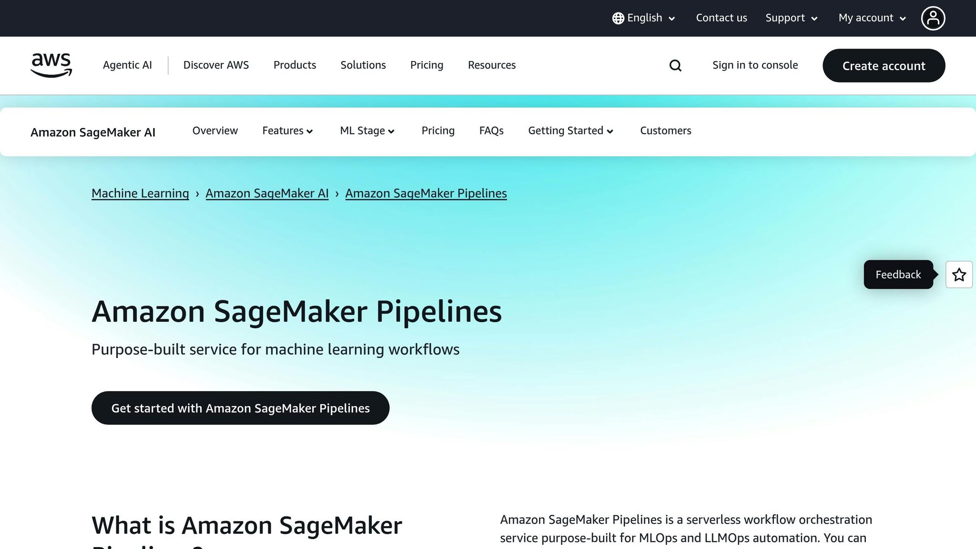
Task: Open the ML Stage dropdown menu
Action: coord(366,131)
